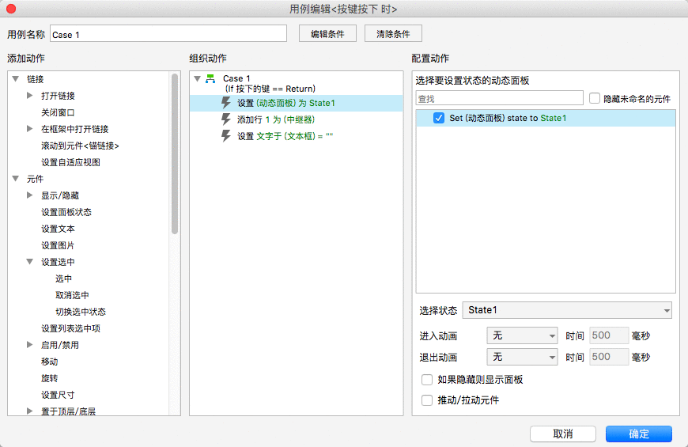Viewport: 688px width, 447px height.
Task: Select 旋转 action
Action: coord(50,378)
